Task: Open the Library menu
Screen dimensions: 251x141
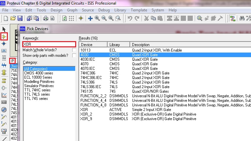Action: pyautogui.click(x=120, y=10)
